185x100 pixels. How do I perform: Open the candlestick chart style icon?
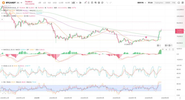[x=80, y=3]
